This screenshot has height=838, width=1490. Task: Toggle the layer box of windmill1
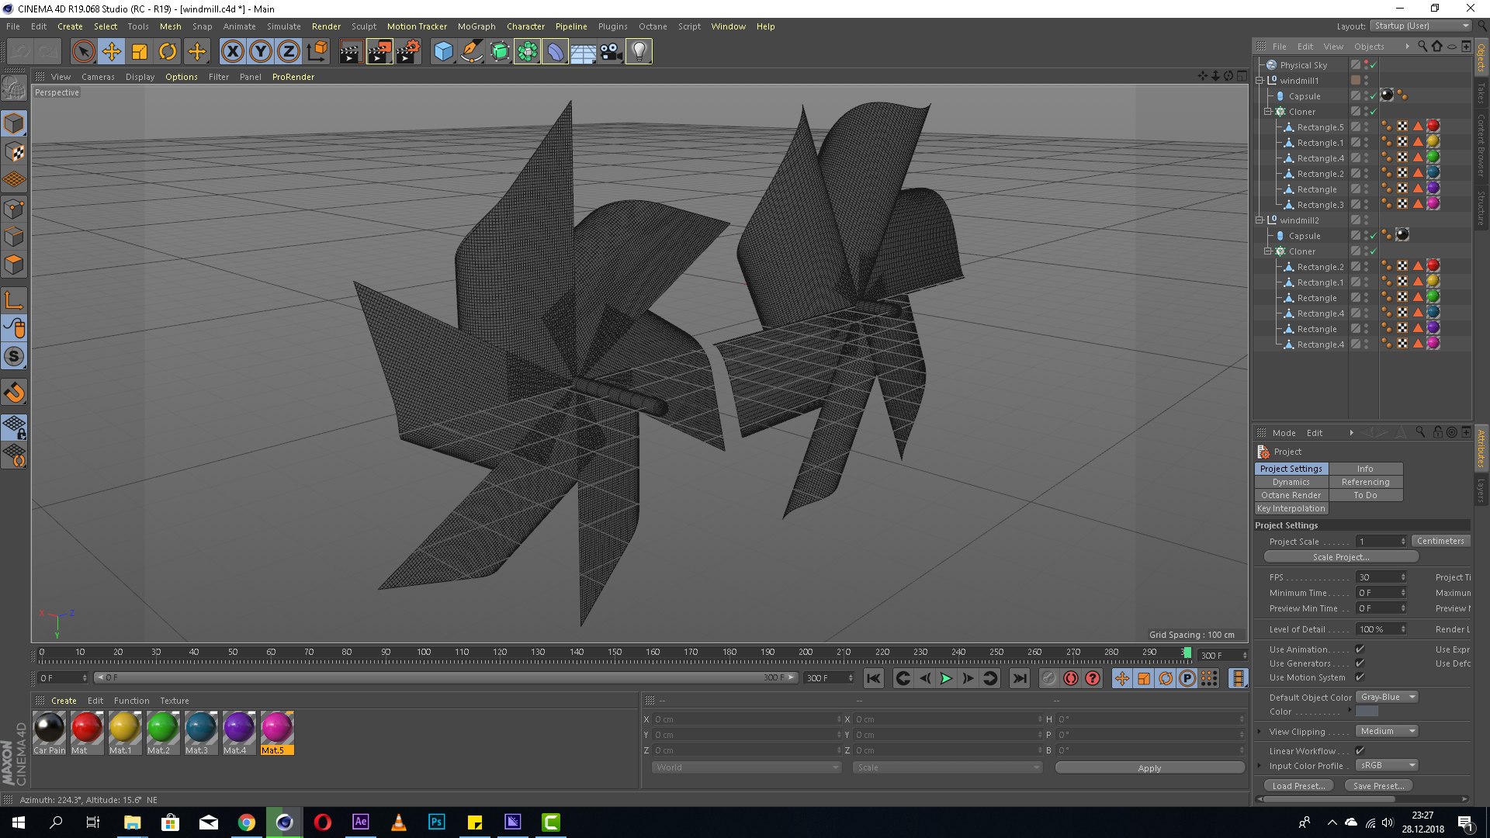[1356, 80]
